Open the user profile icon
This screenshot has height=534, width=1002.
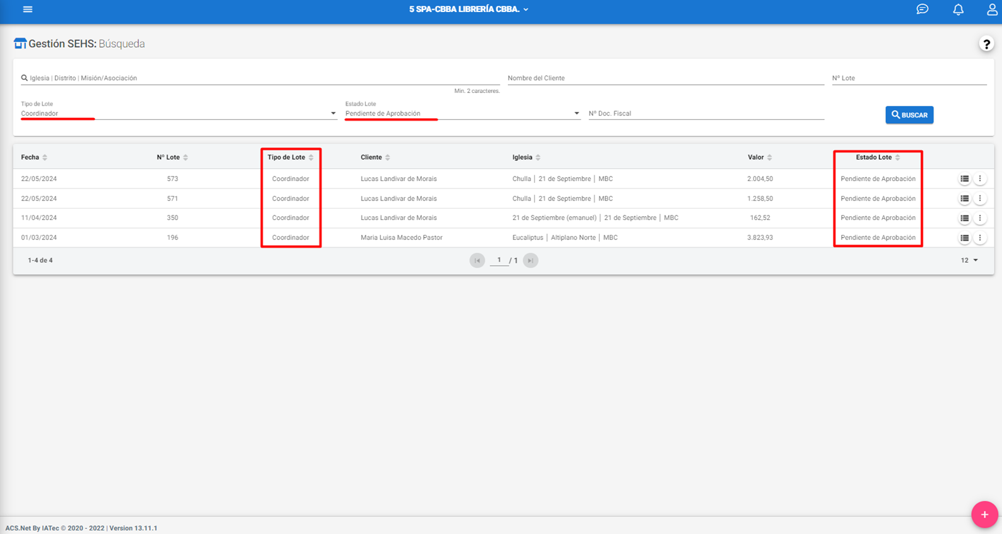(992, 9)
